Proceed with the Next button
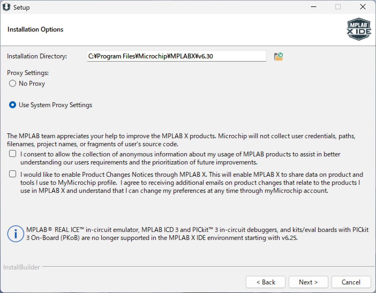 (308, 282)
